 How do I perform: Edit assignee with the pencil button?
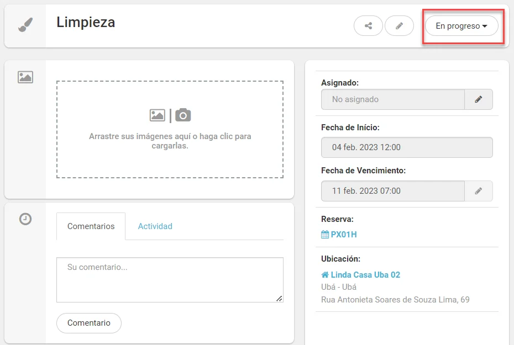pyautogui.click(x=479, y=99)
